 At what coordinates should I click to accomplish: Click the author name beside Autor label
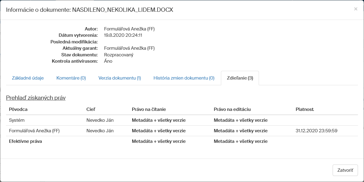point(129,29)
